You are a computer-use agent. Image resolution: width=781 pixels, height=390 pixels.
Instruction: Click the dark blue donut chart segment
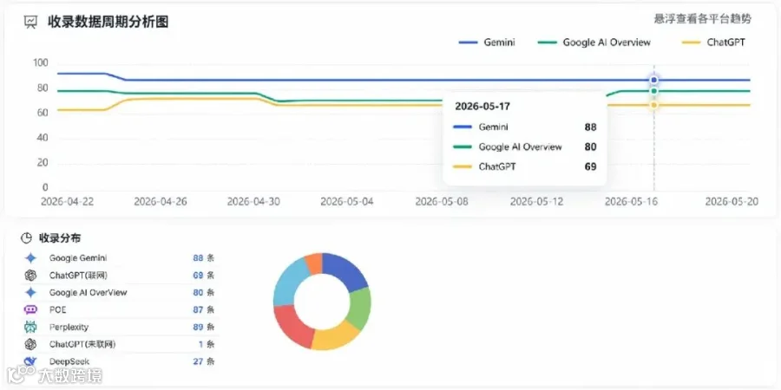[345, 270]
